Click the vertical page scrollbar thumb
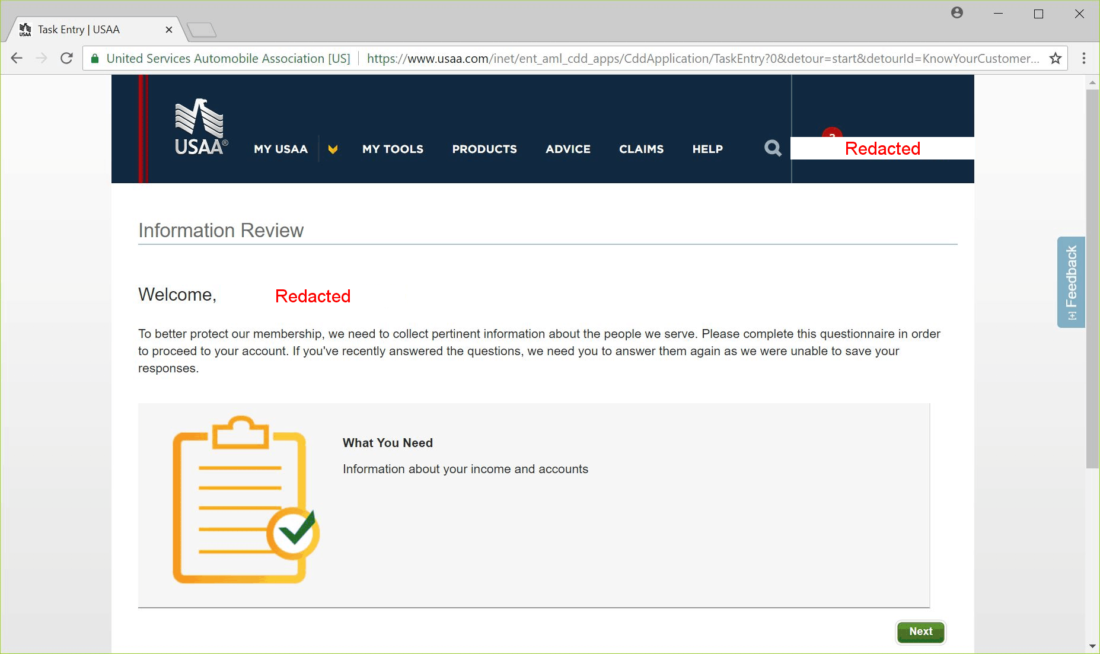The image size is (1100, 654). coord(1092,279)
